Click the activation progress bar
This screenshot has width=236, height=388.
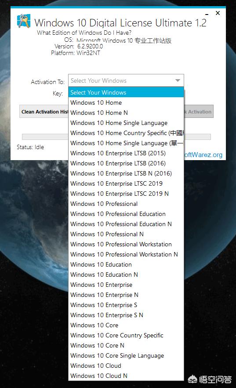pyautogui.click(x=45, y=137)
